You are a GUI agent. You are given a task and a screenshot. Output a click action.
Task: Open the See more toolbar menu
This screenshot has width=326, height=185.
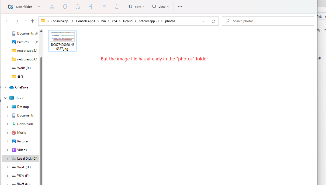click(x=180, y=6)
